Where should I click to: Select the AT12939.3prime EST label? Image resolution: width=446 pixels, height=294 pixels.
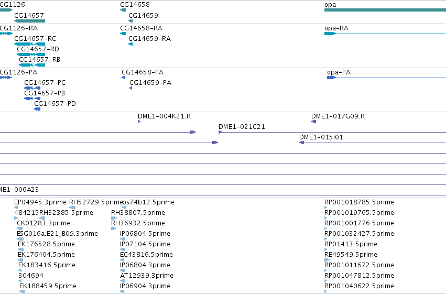147,276
